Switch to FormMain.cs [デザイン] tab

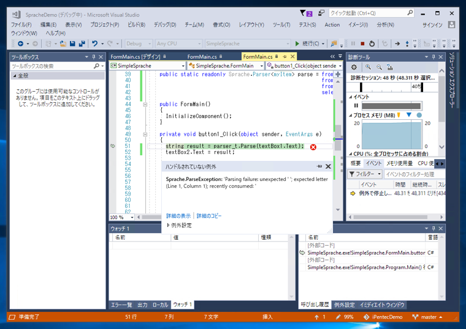136,57
